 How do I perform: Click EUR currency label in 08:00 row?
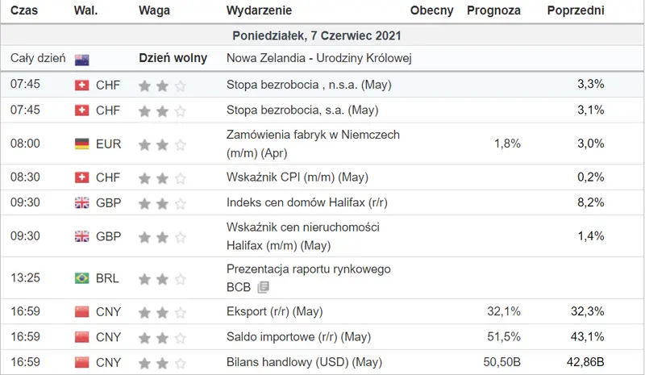(x=109, y=144)
